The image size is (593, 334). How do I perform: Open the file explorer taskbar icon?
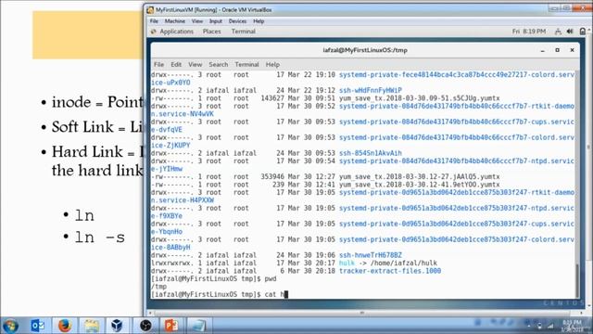pyautogui.click(x=92, y=326)
